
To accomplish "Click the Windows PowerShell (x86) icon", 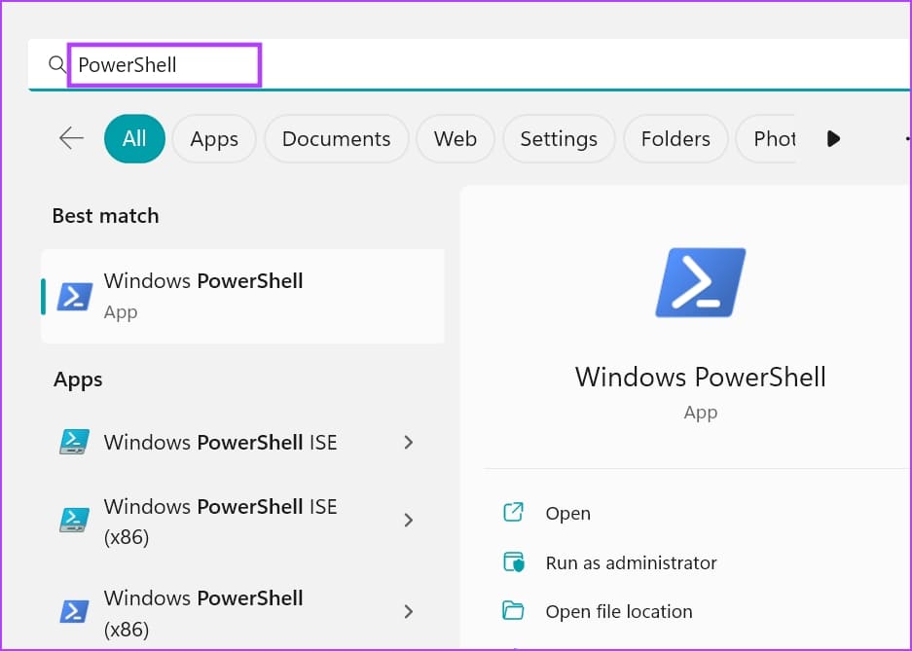I will (x=74, y=611).
